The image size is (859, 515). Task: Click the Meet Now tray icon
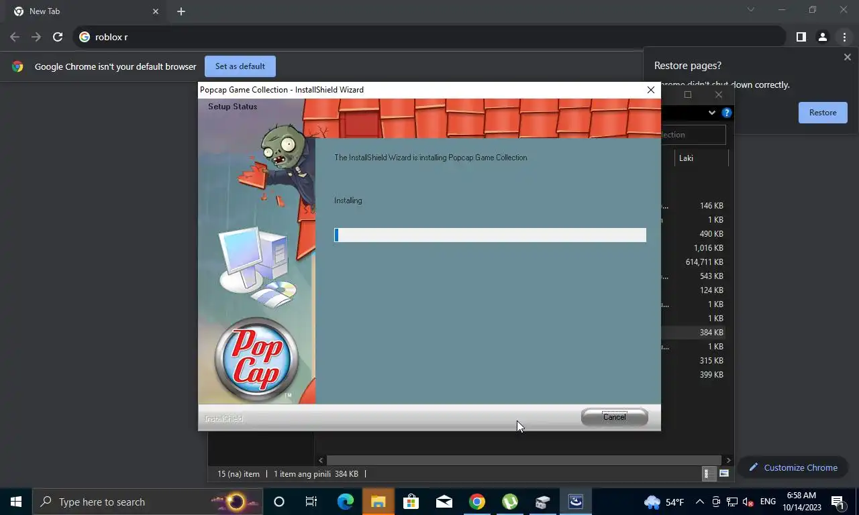point(716,502)
